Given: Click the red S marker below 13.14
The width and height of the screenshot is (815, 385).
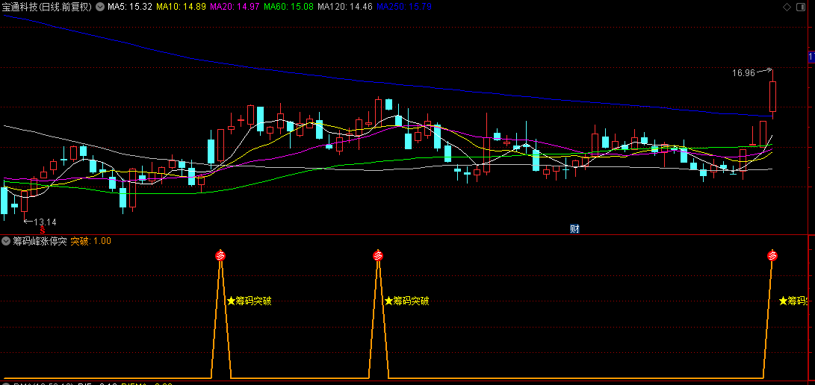Looking at the screenshot, I should 43,229.
